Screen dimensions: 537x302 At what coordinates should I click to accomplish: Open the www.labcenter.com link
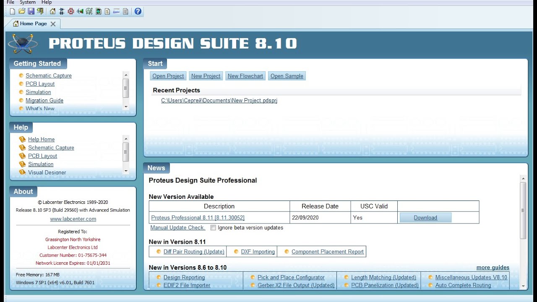(x=73, y=219)
